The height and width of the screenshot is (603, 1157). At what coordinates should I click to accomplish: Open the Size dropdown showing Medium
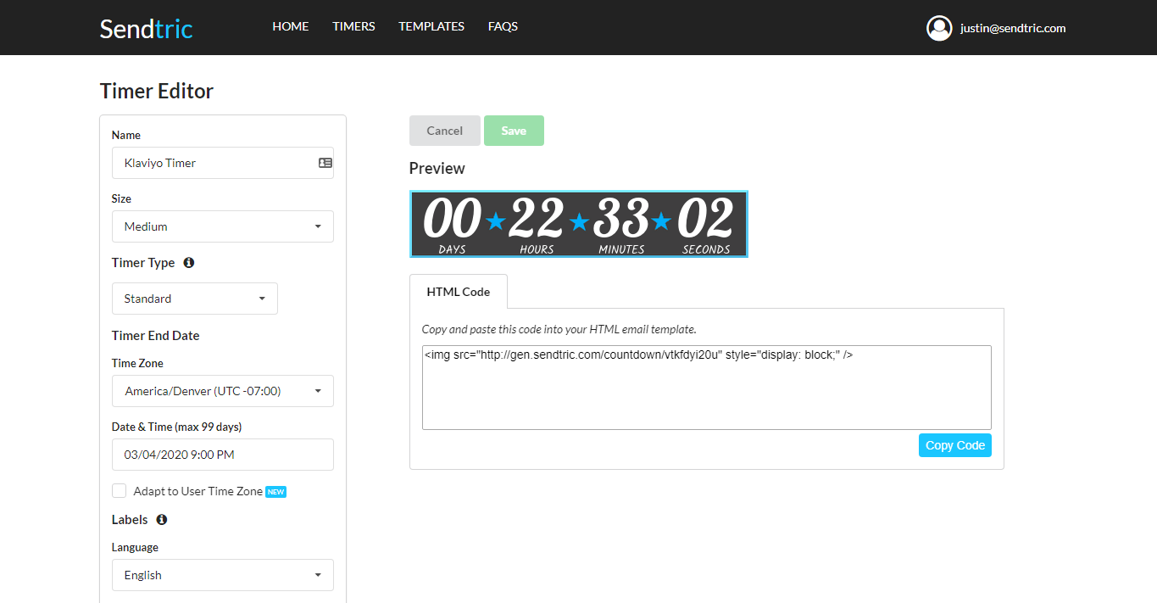[x=222, y=226]
